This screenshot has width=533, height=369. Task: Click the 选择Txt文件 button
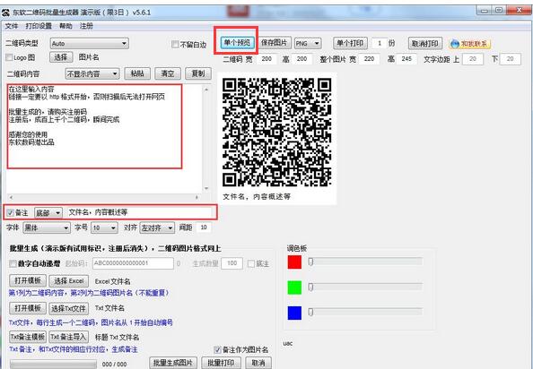69,309
